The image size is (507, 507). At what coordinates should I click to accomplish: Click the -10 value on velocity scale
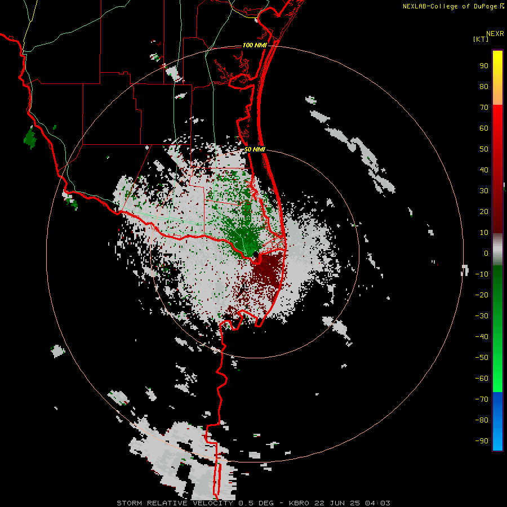pyautogui.click(x=482, y=274)
